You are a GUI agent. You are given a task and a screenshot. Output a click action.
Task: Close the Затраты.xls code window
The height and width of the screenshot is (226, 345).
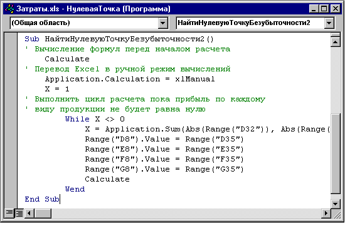point(336,9)
